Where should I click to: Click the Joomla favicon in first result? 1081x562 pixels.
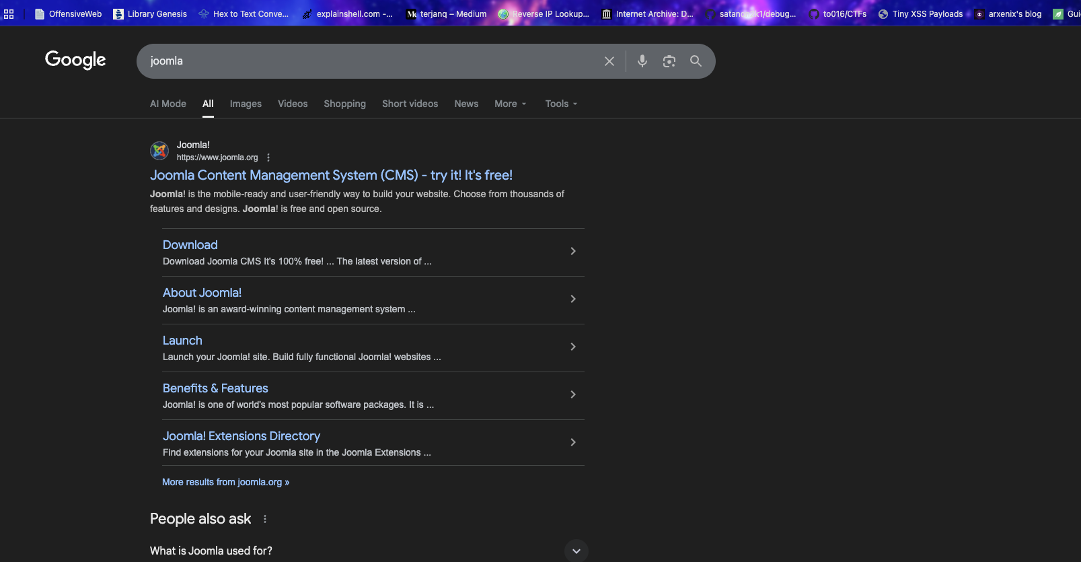point(159,151)
